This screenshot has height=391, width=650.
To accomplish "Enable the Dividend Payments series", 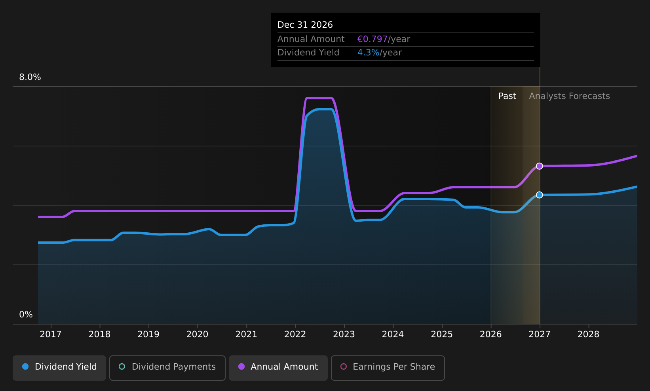I will 167,368.
